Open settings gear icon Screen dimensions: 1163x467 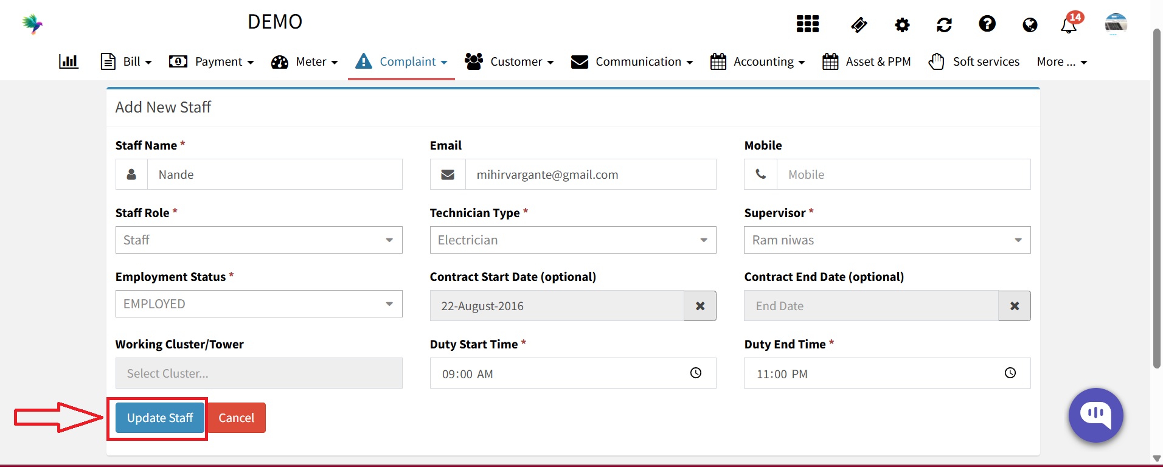point(902,25)
